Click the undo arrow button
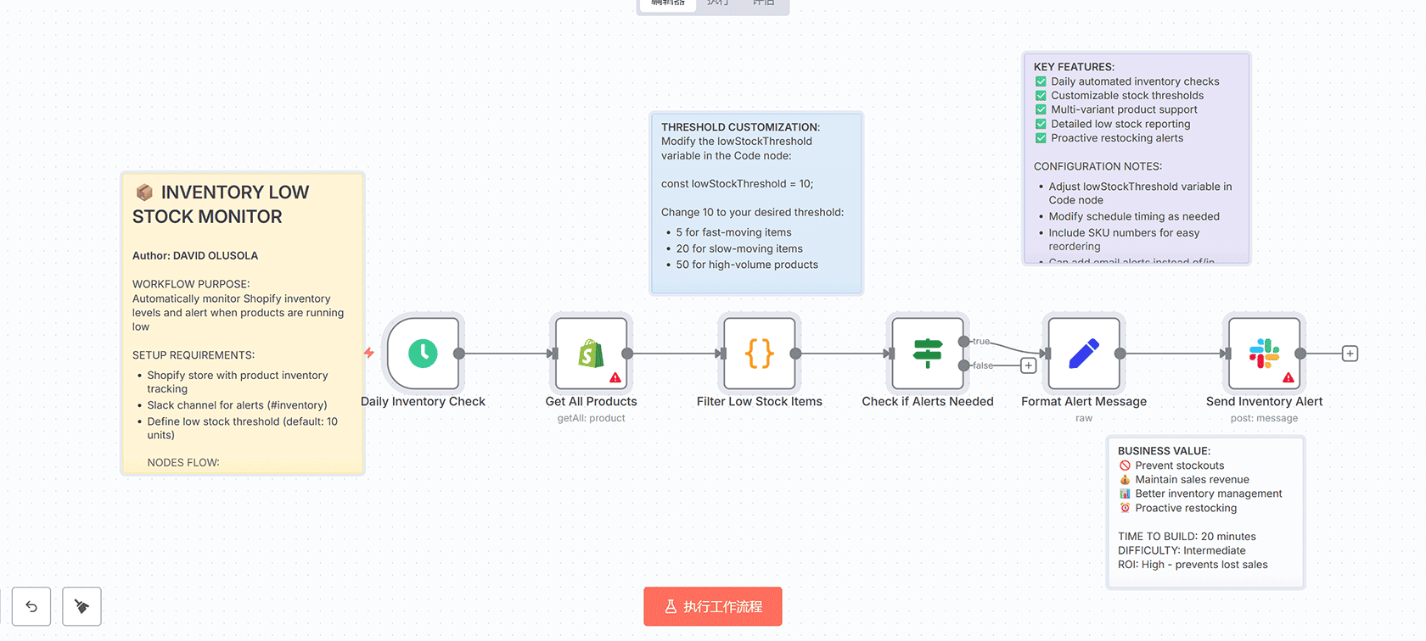This screenshot has width=1426, height=641. [x=31, y=606]
